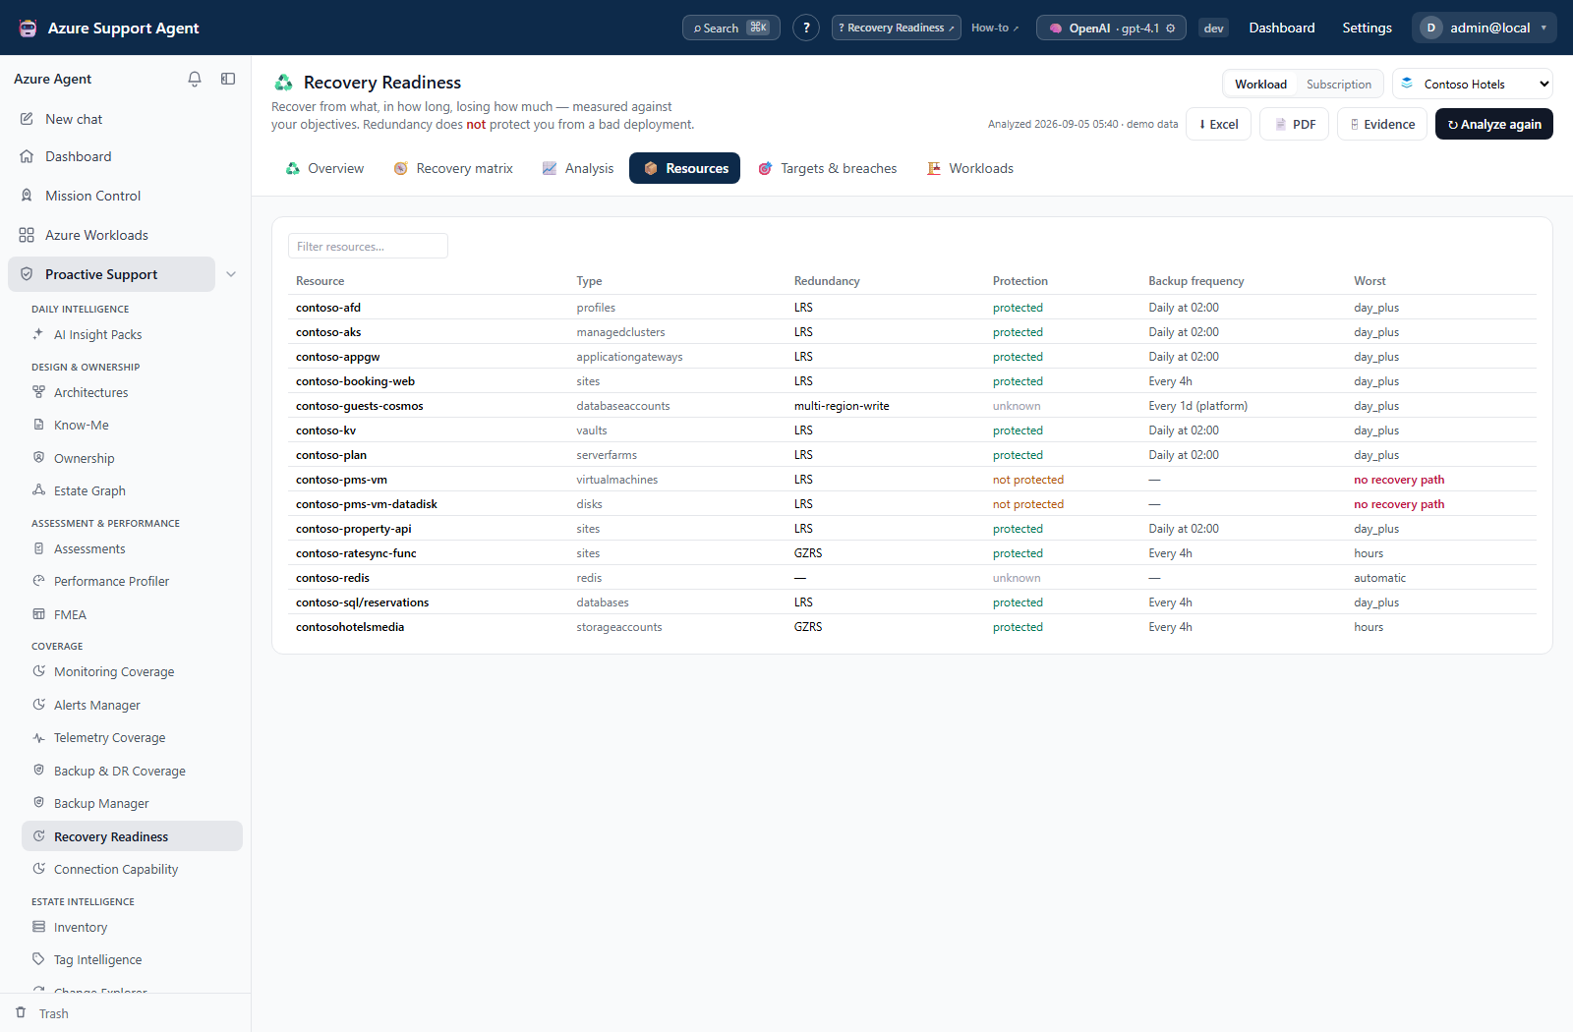Click the FMEA icon
Screen dimensions: 1573x1032
click(38, 614)
